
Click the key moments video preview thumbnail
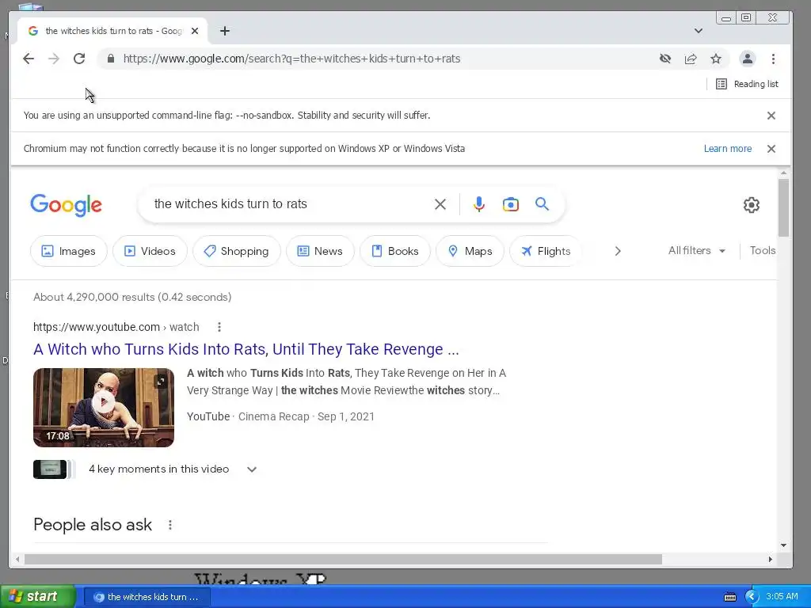[x=50, y=469]
